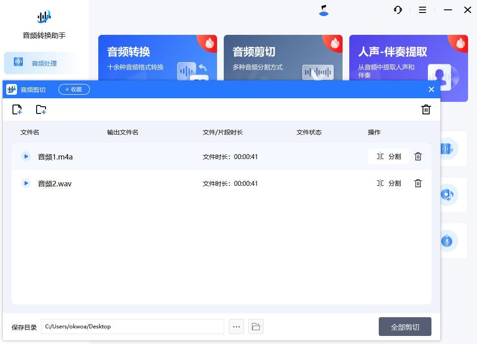Click the save directory path field
This screenshot has height=344, width=477.
(133, 327)
